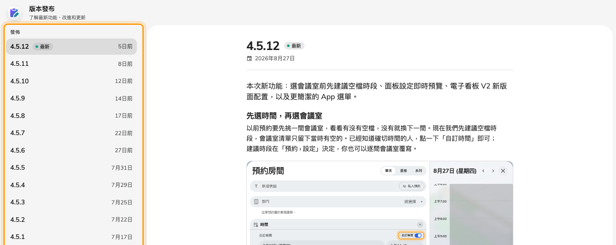
Task: Select version 4.5.5 dated 7月31日
Action: [x=71, y=168]
